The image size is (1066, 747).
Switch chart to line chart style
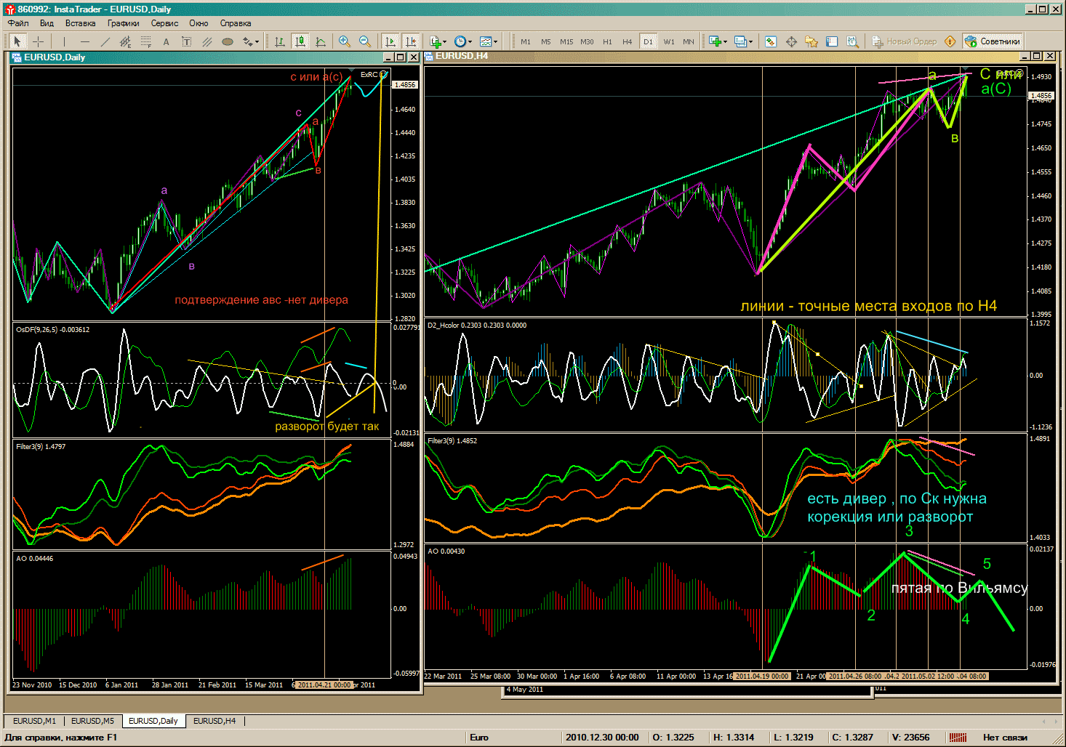click(320, 41)
